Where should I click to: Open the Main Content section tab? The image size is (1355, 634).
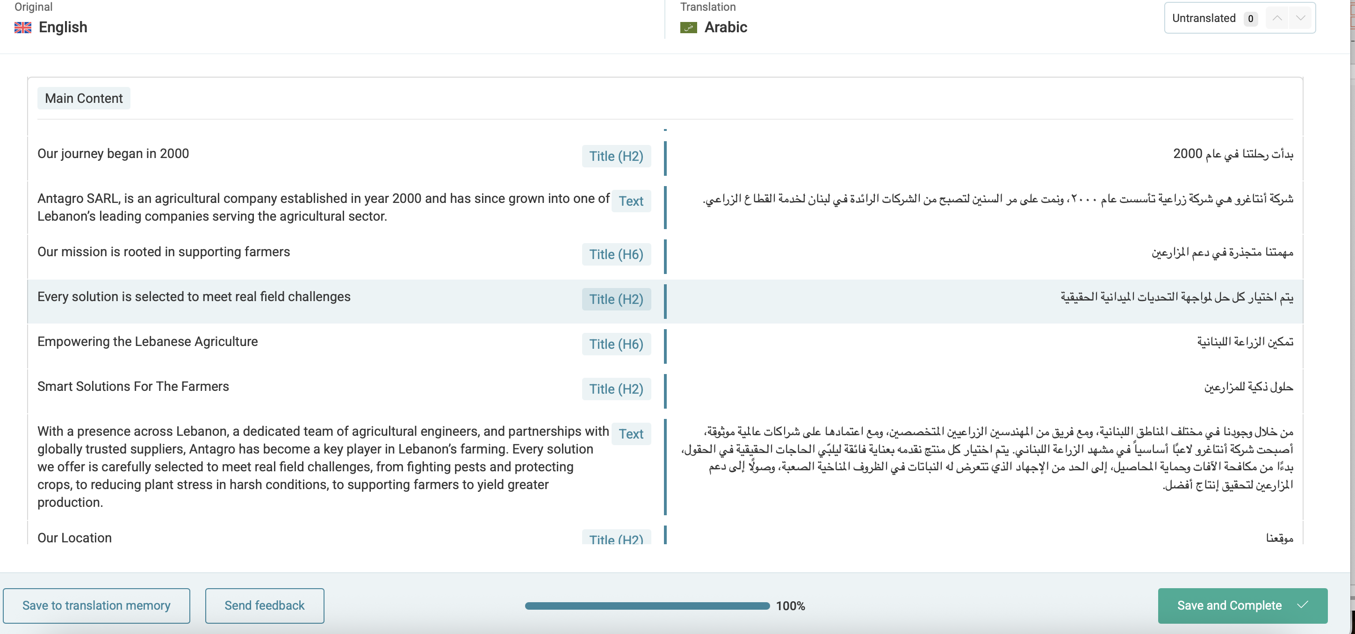pos(84,98)
